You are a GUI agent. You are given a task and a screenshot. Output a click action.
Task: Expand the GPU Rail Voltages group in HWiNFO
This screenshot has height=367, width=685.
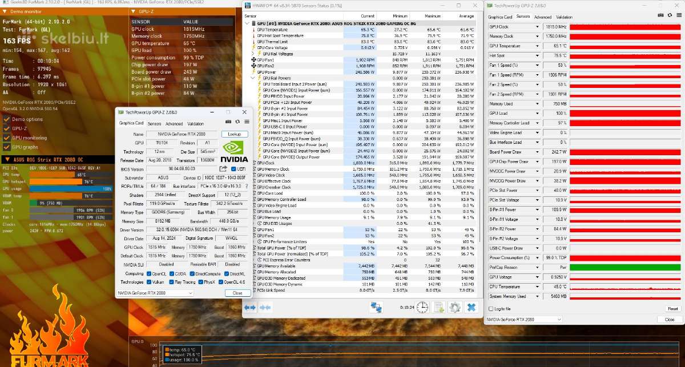pos(253,54)
